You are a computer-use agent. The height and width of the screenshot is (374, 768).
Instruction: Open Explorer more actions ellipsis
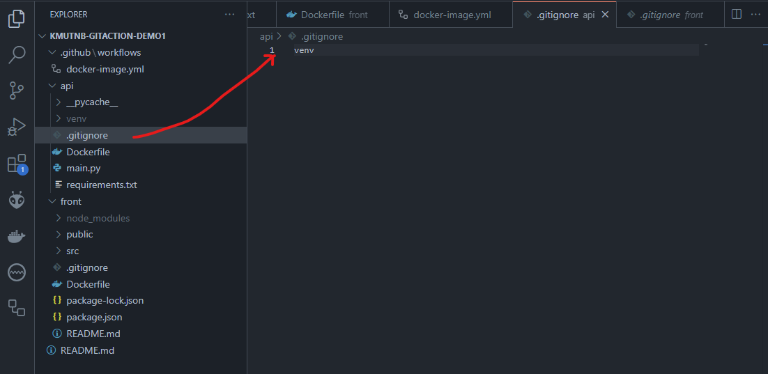pos(229,14)
